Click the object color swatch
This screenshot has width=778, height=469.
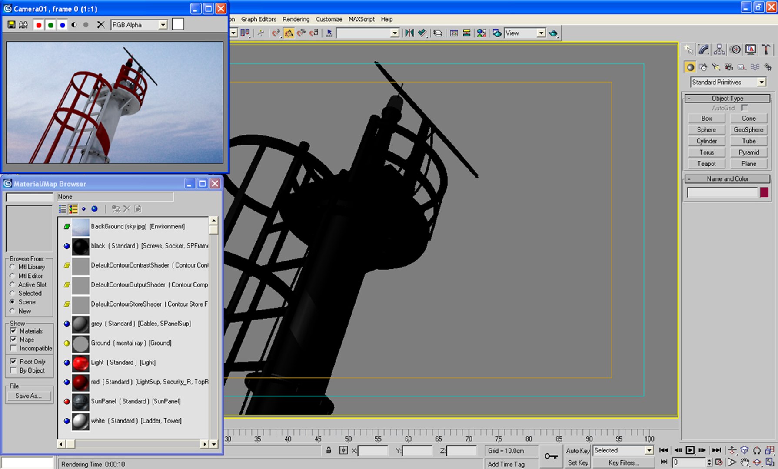click(764, 192)
